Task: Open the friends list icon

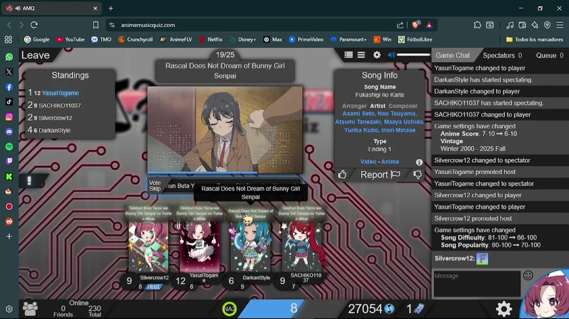Action: 30,308
